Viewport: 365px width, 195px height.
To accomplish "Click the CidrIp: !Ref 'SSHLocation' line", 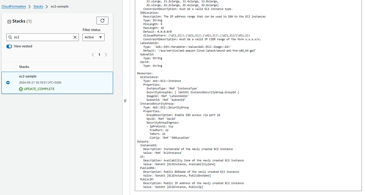I will 170,138.
